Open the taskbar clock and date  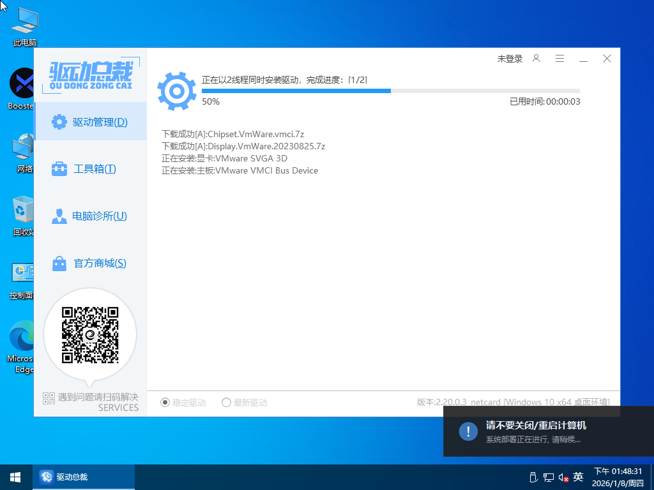point(618,477)
